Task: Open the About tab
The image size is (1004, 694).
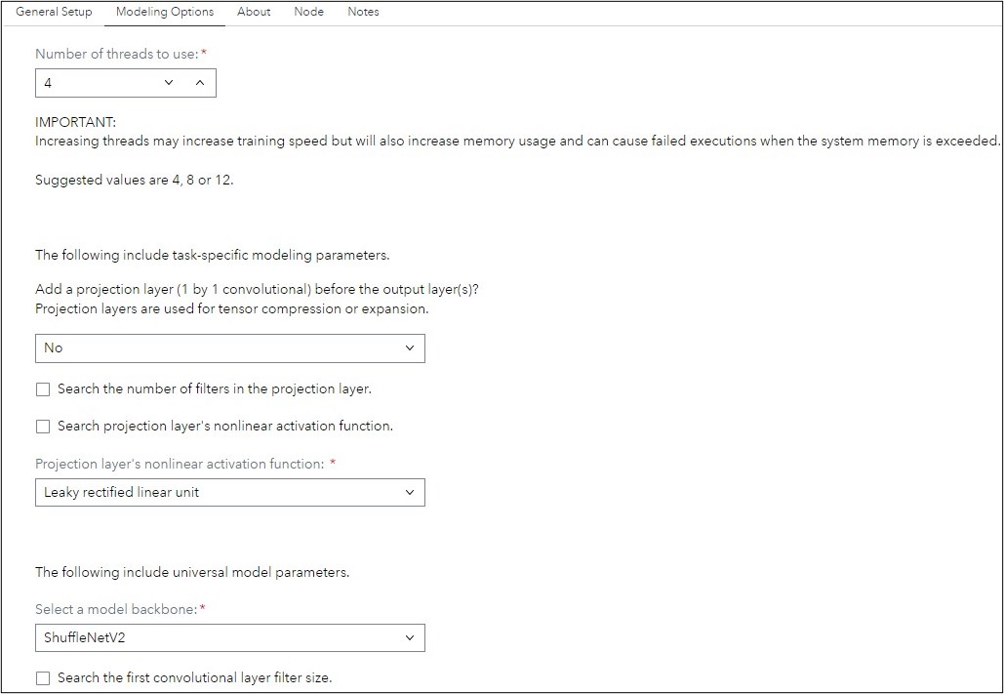Action: click(x=254, y=12)
